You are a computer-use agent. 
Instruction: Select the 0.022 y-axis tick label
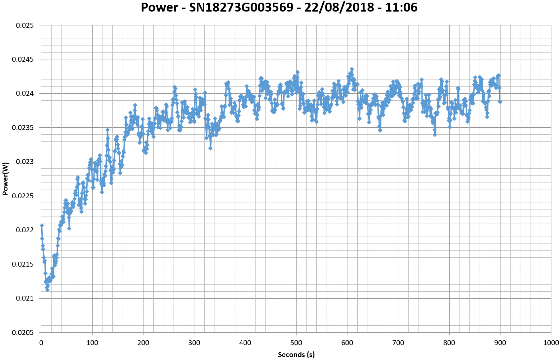[x=25, y=230]
